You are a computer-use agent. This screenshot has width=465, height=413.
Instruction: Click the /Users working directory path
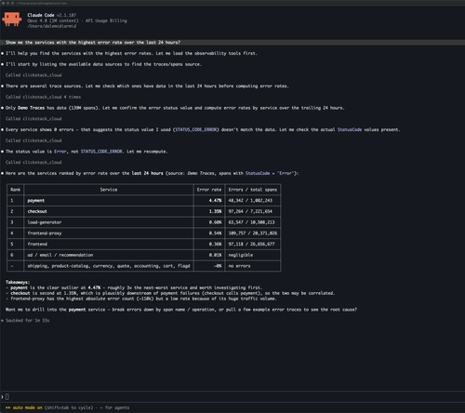tap(52, 26)
